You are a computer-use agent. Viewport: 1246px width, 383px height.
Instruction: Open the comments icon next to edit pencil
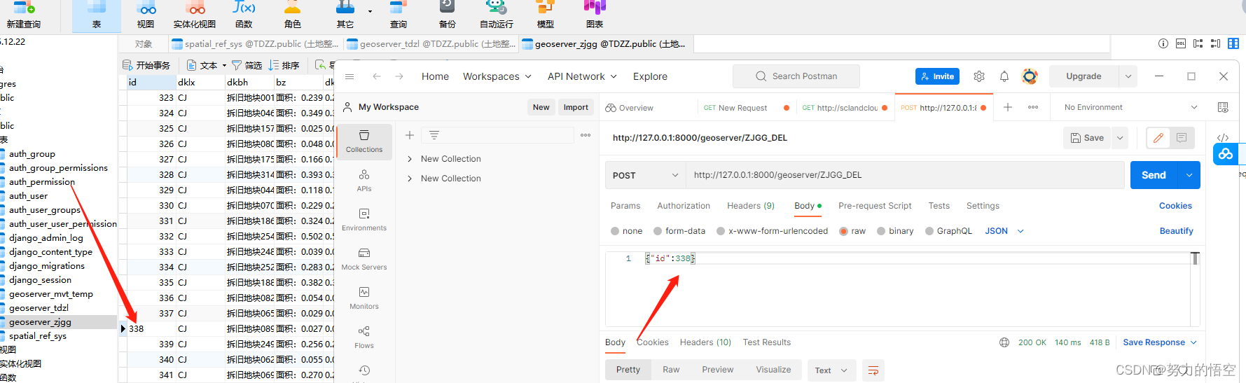tap(1182, 138)
